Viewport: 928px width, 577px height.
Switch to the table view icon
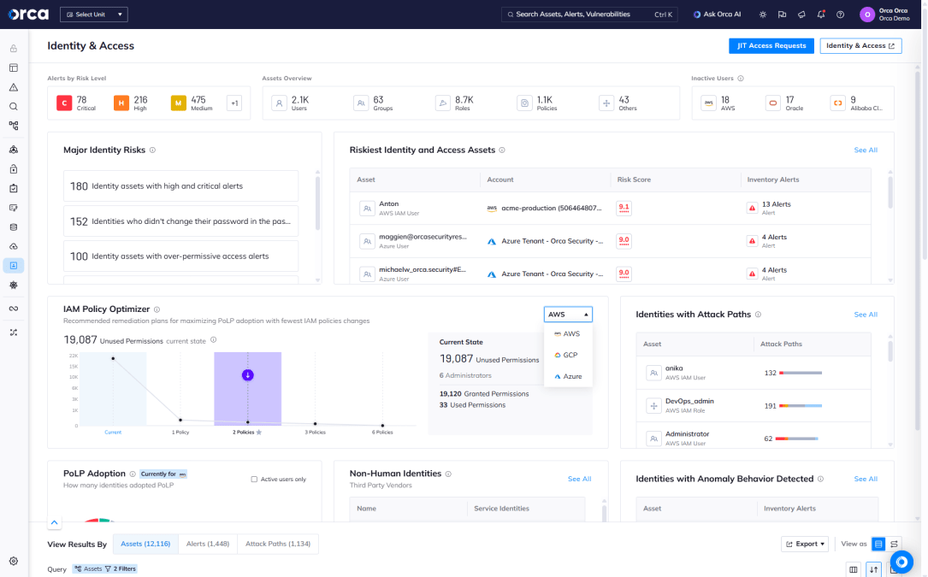[x=878, y=544]
